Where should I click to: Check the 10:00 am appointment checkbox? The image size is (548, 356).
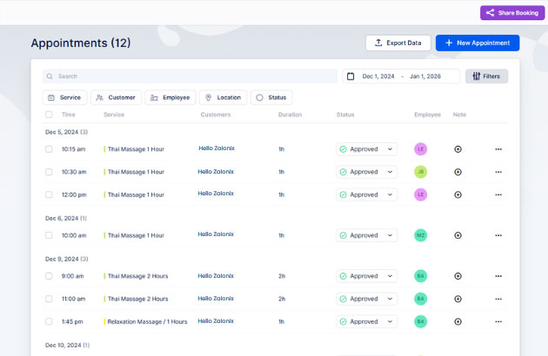49,235
